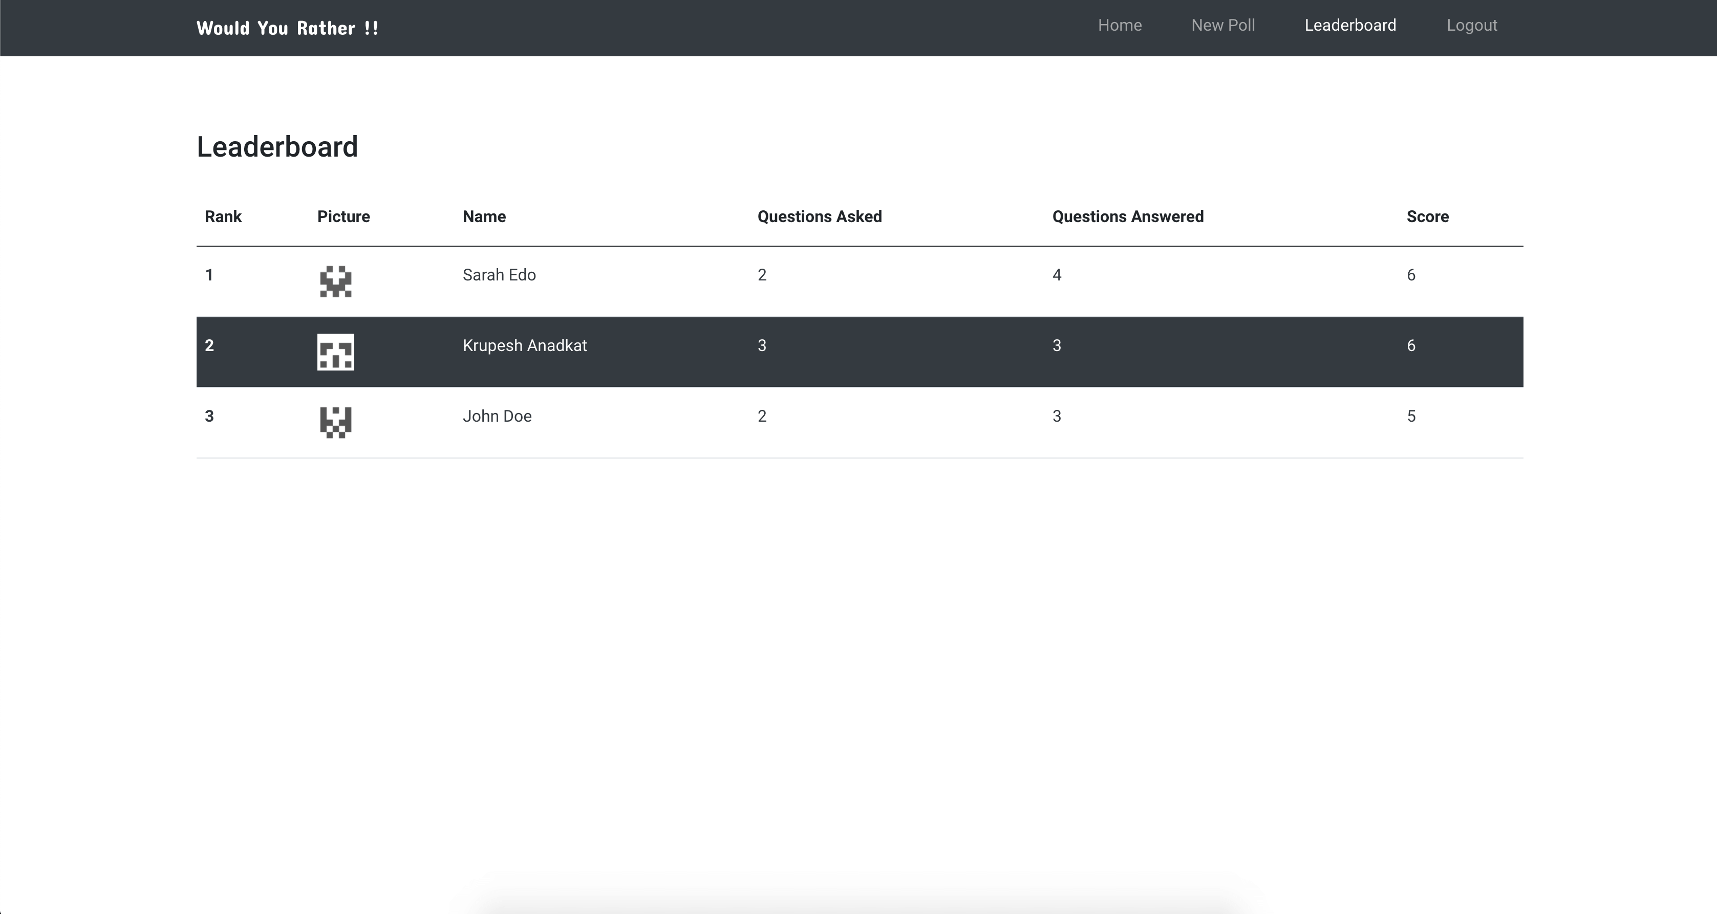Select the Leaderboard nav item
Screen dimensions: 1717x914
[x=1350, y=25]
